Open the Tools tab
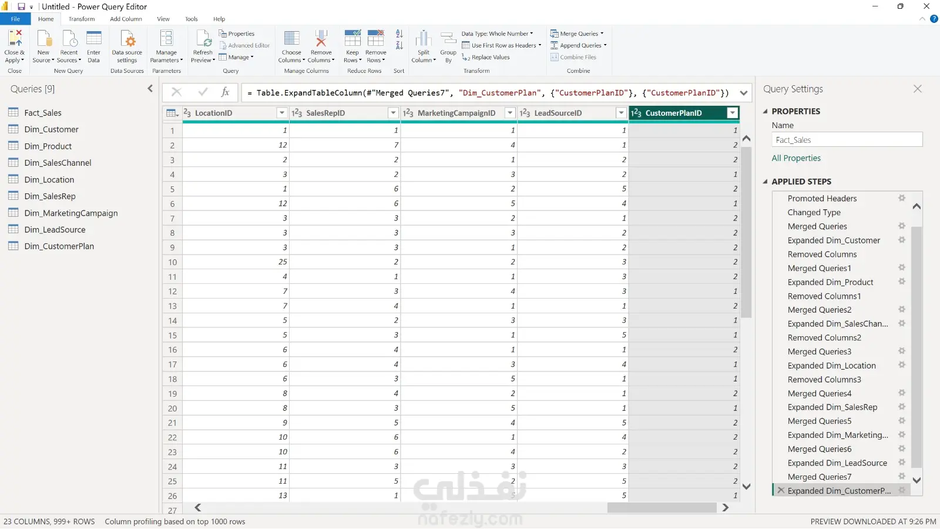Viewport: 940px width, 529px height. 192,19
